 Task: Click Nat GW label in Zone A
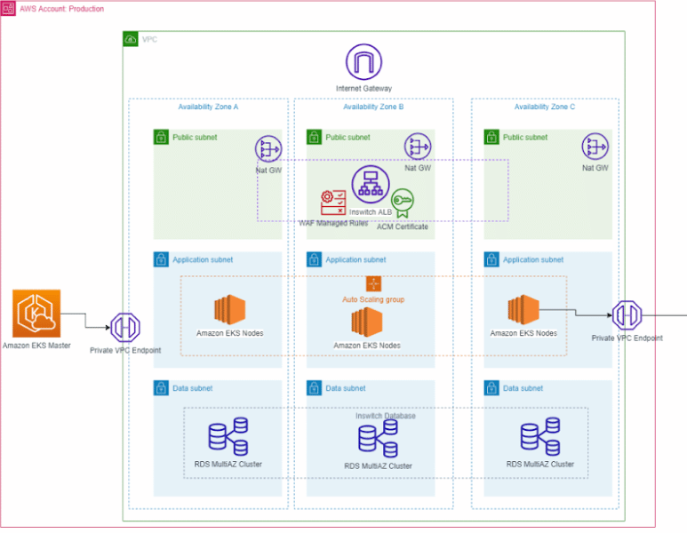268,171
